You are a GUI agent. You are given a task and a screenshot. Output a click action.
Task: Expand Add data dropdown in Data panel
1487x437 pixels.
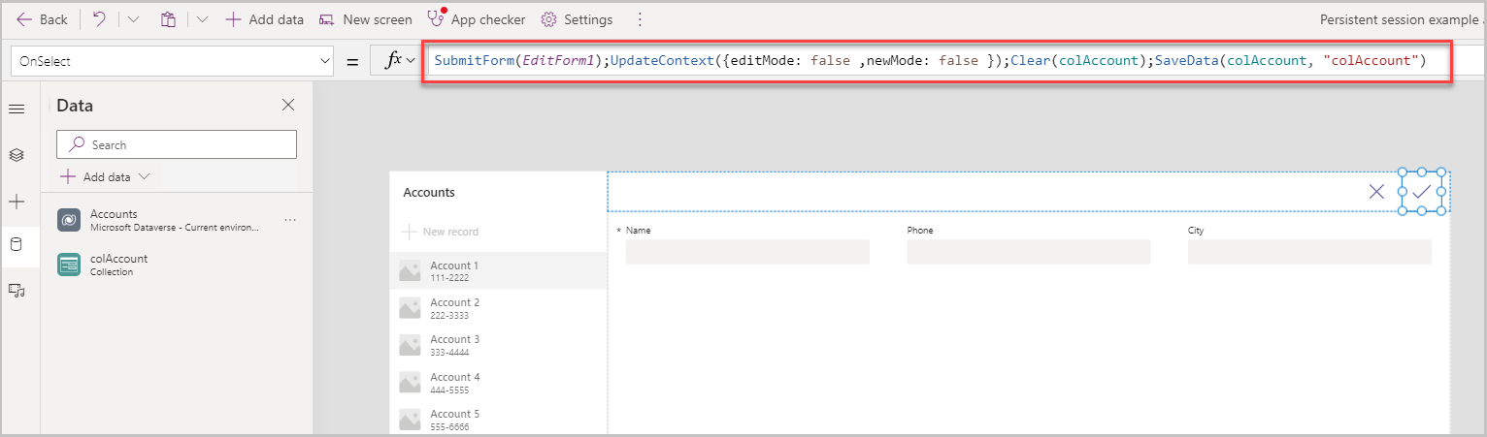pyautogui.click(x=105, y=177)
